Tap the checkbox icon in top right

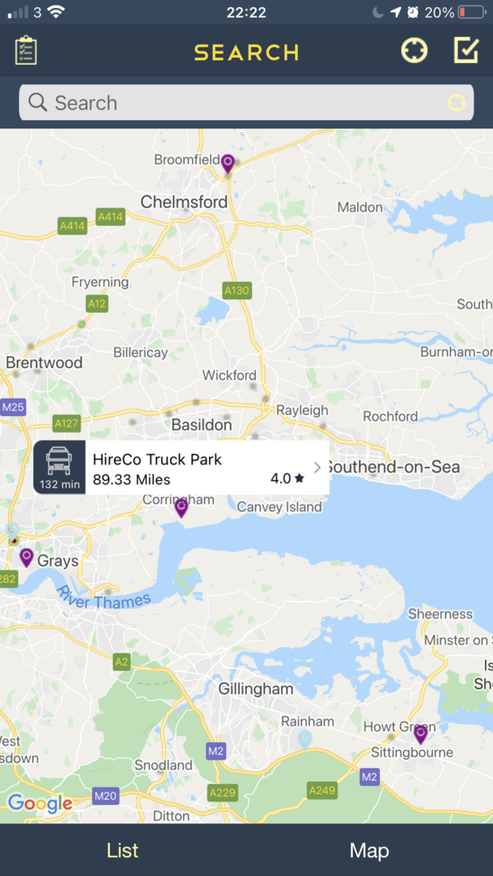[x=466, y=50]
